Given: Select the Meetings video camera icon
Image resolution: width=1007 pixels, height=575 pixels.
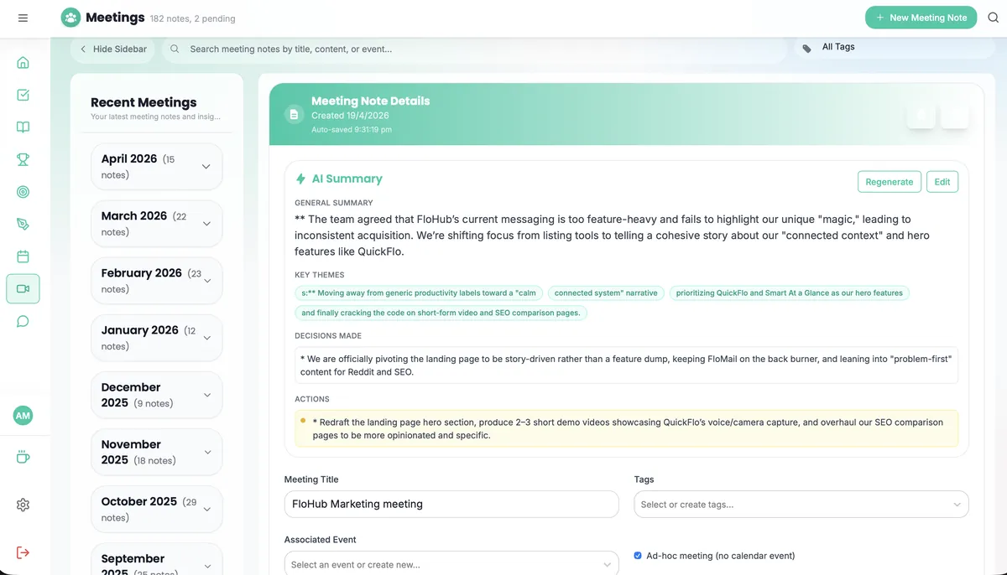Looking at the screenshot, I should (23, 288).
